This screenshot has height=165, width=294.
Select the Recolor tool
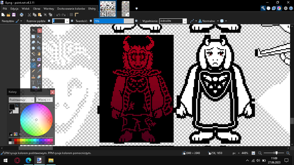39,77
